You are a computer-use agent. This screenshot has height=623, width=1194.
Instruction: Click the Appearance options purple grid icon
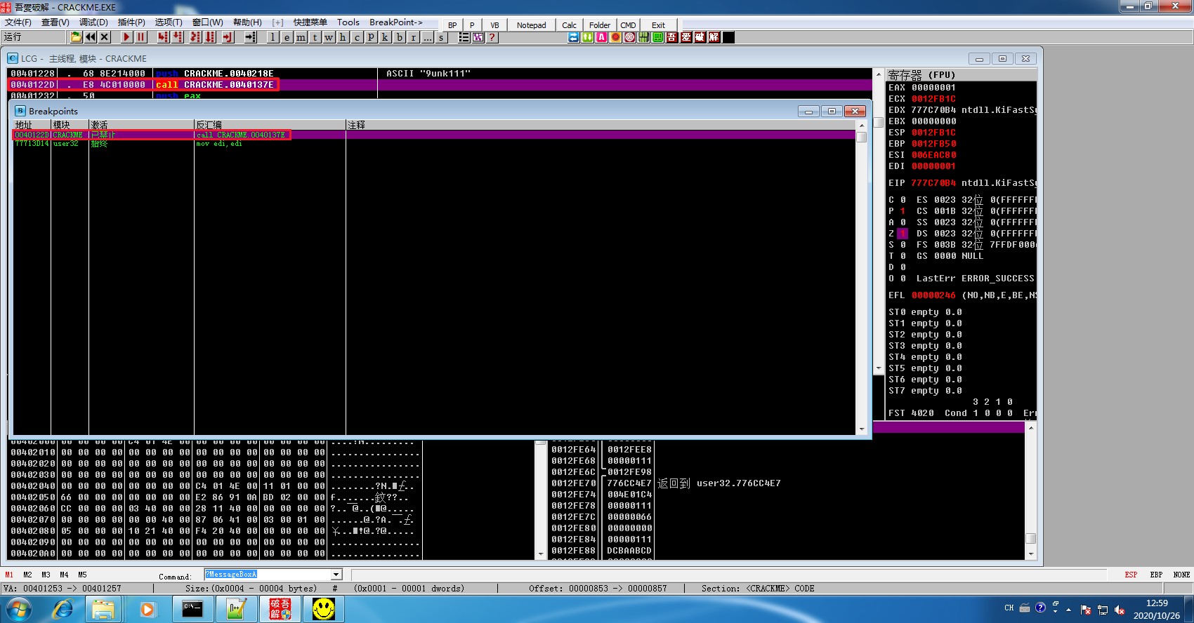point(478,37)
